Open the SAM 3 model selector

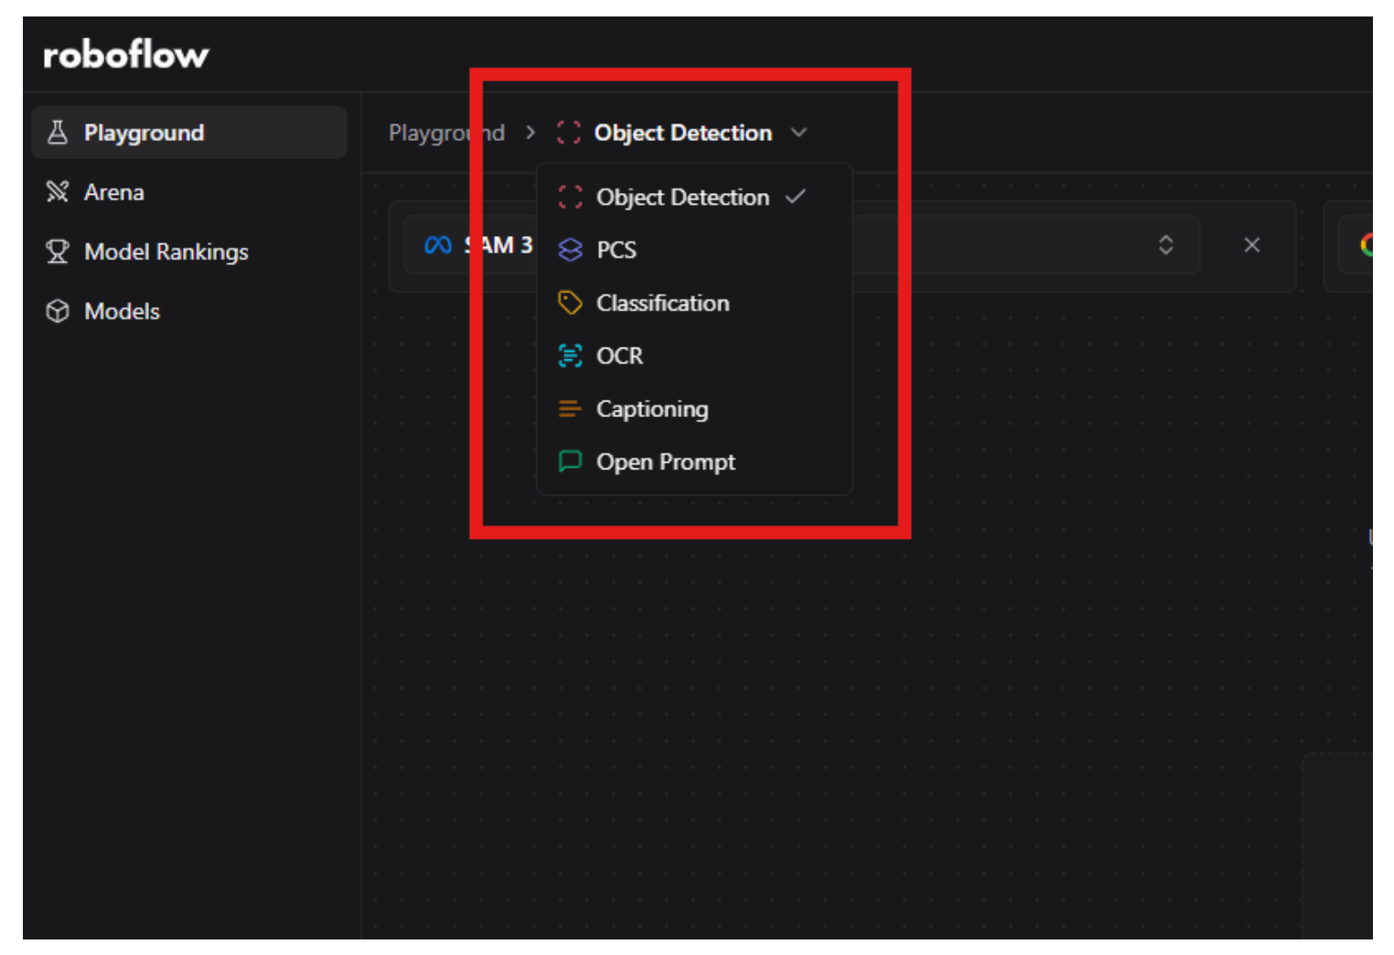pyautogui.click(x=801, y=245)
